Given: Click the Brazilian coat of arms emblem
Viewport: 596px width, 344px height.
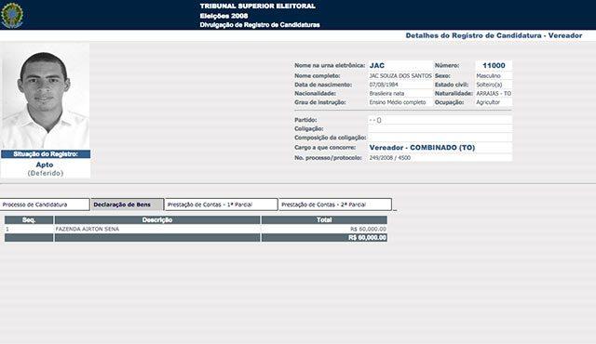Looking at the screenshot, I should point(12,15).
